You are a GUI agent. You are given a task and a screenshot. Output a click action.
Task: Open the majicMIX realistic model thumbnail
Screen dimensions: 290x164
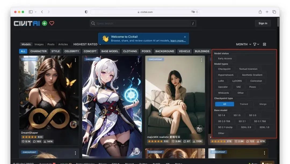tap(175, 95)
